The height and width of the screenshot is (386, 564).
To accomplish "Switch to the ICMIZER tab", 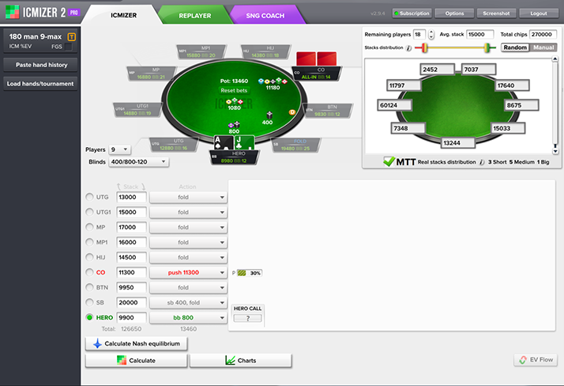I will pos(123,15).
